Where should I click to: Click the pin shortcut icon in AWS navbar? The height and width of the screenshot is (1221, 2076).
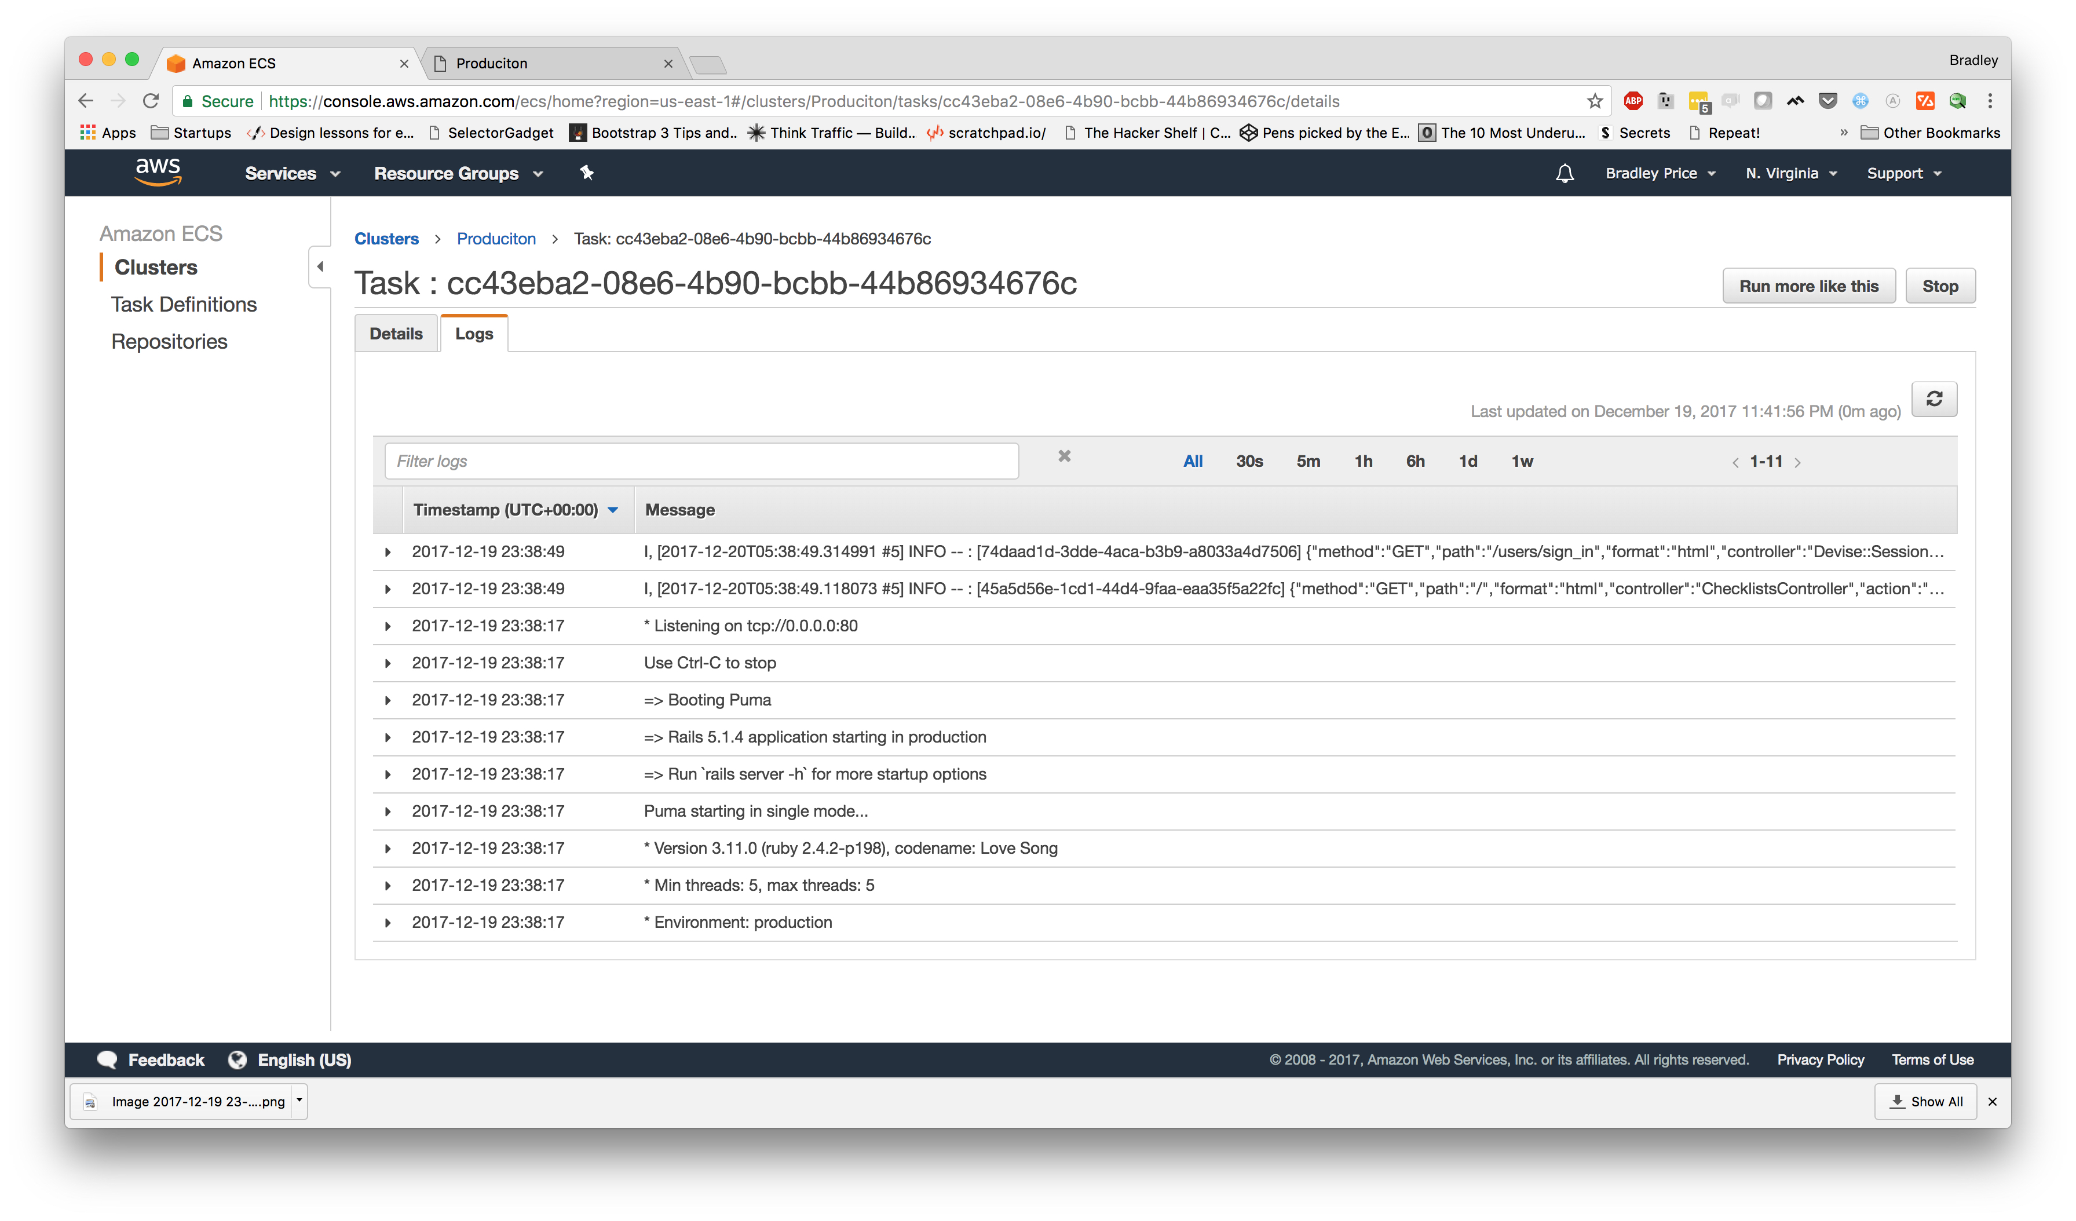click(x=587, y=172)
